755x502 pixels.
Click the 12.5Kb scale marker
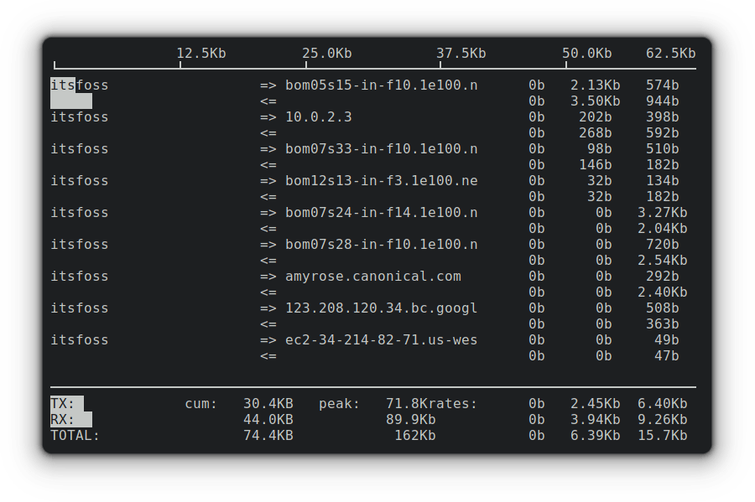200,54
